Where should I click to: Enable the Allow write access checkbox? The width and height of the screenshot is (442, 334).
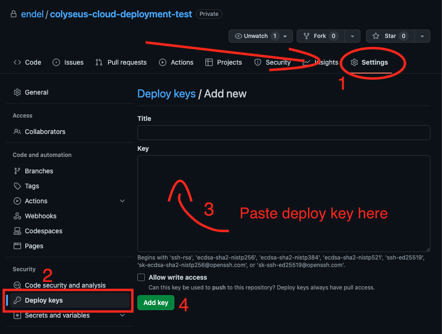pyautogui.click(x=141, y=277)
